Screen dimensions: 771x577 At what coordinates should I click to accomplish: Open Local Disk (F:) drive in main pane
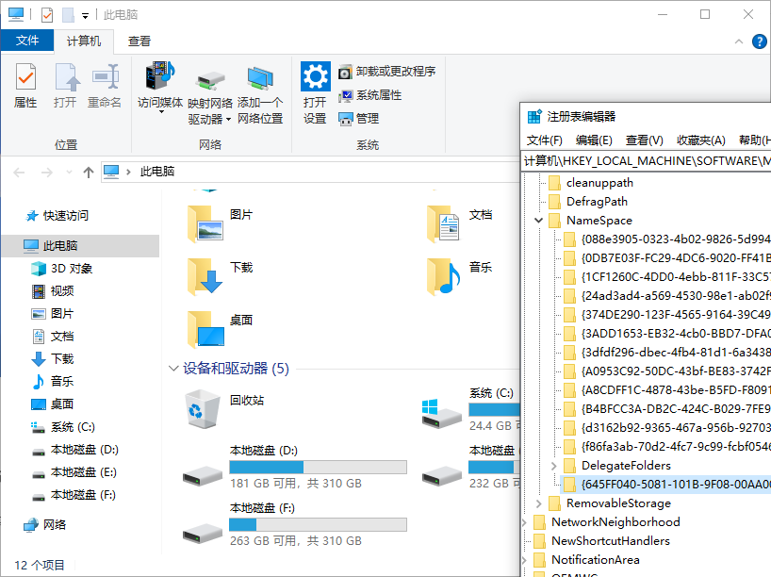coord(203,533)
